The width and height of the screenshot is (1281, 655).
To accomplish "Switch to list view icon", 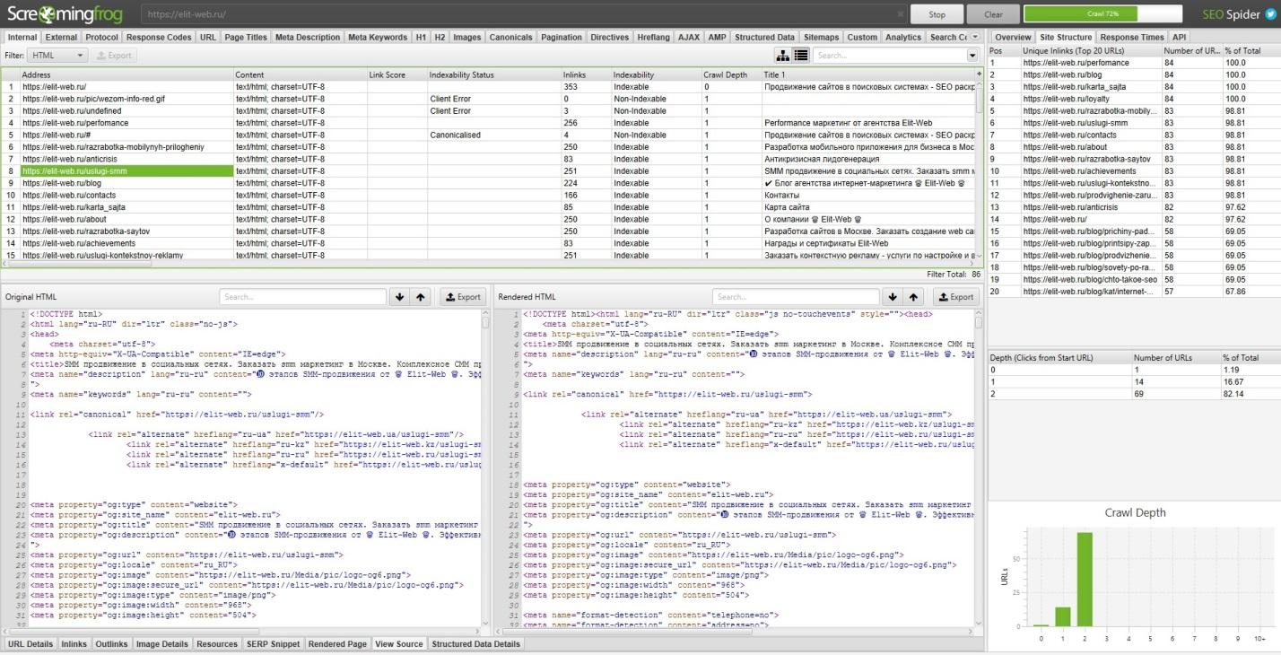I will pos(801,55).
